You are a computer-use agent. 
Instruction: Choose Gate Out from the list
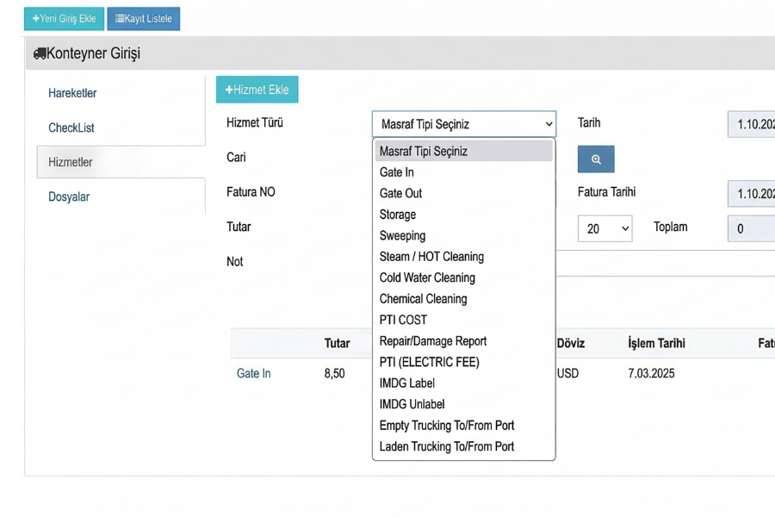click(x=401, y=193)
